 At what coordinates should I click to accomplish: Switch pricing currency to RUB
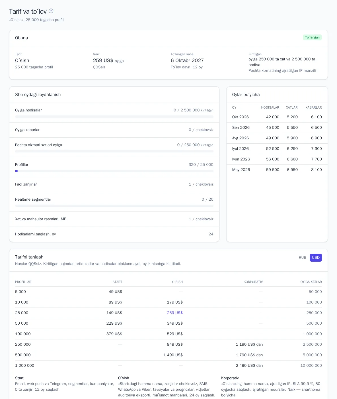pos(303,258)
